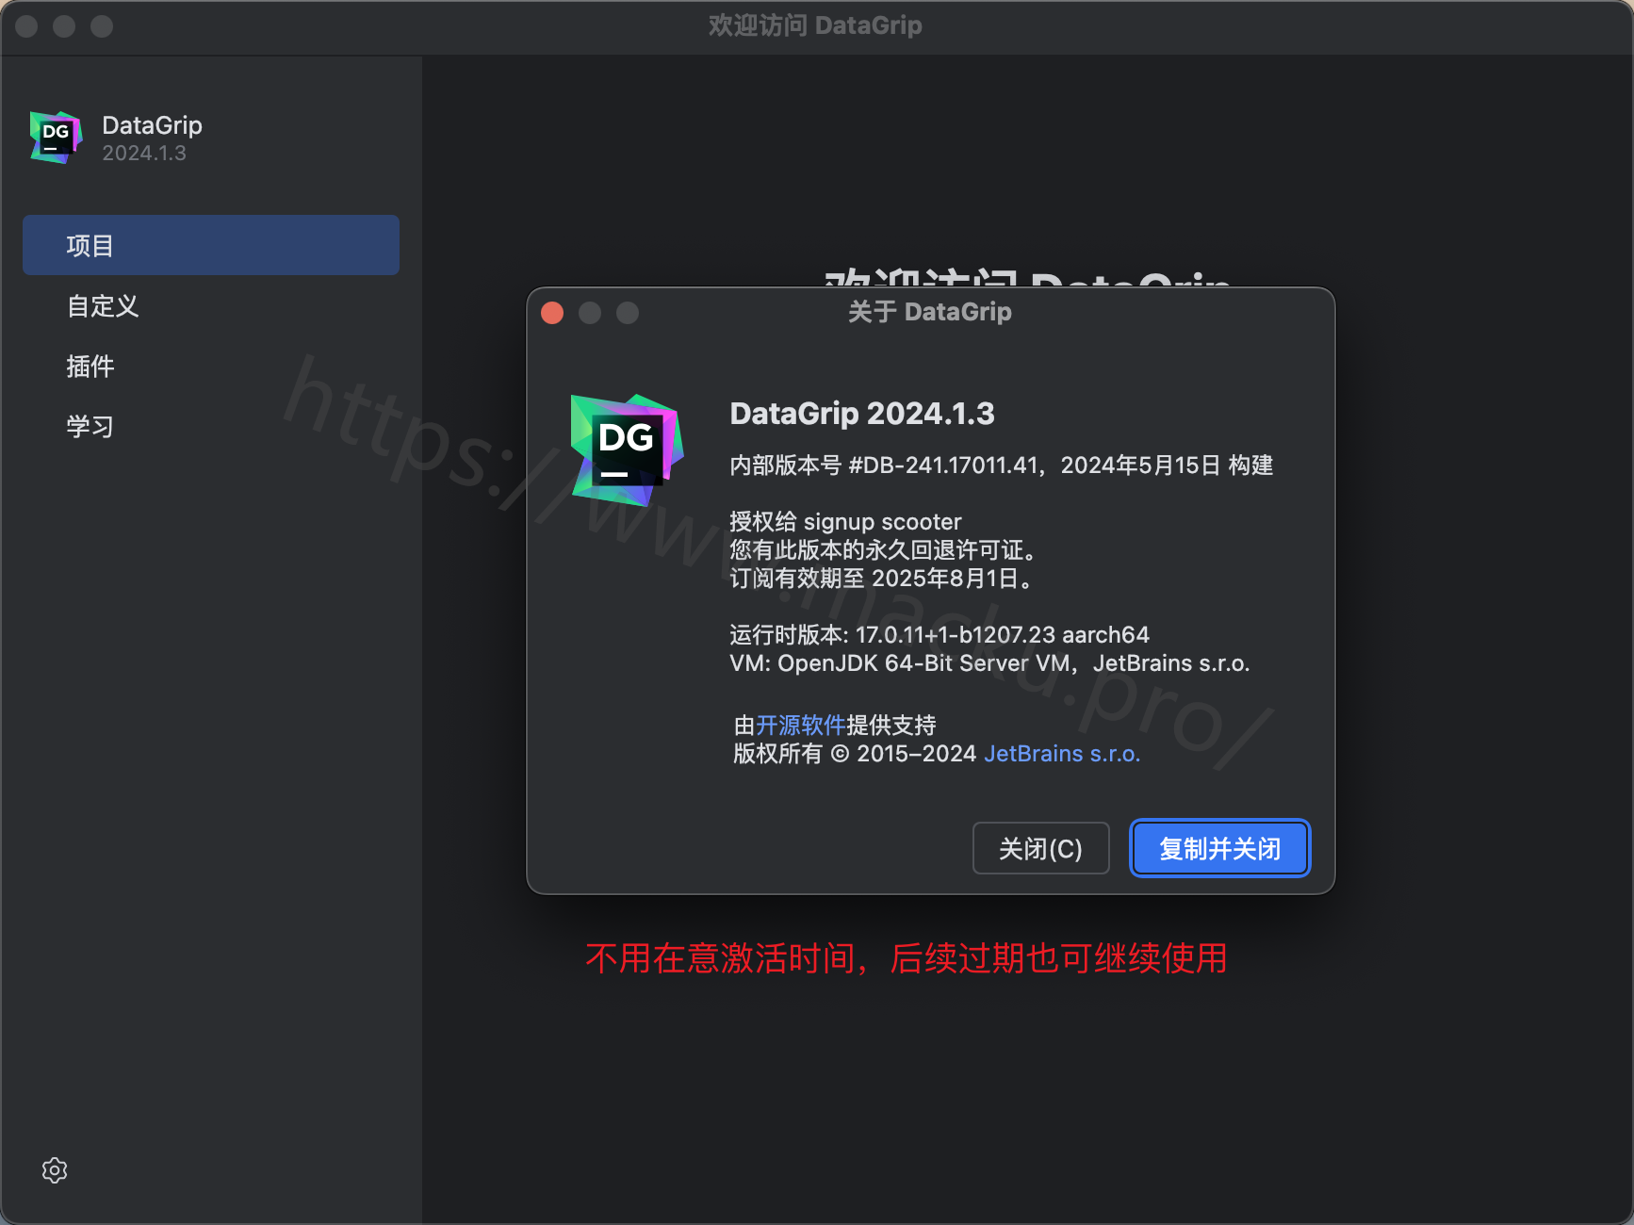
Task: Click the 授权给 signup scooter line
Action: tap(845, 522)
